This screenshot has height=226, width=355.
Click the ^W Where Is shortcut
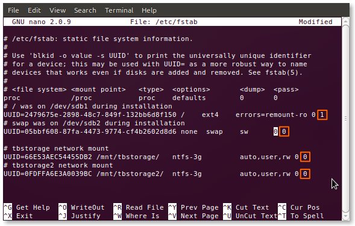[x=136, y=216]
